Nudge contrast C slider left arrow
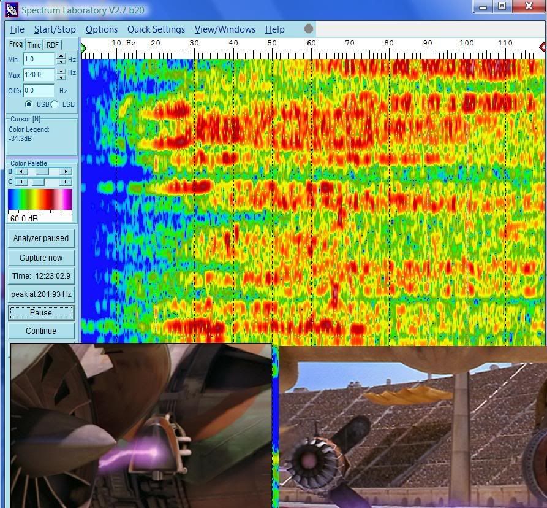The width and height of the screenshot is (547, 508). [x=21, y=182]
